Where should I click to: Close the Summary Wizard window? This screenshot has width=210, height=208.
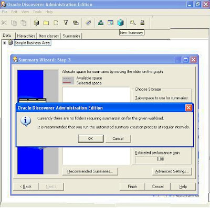(x=193, y=60)
